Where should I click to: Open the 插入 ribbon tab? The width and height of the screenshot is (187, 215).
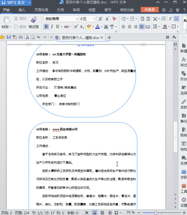pyautogui.click(x=22, y=10)
